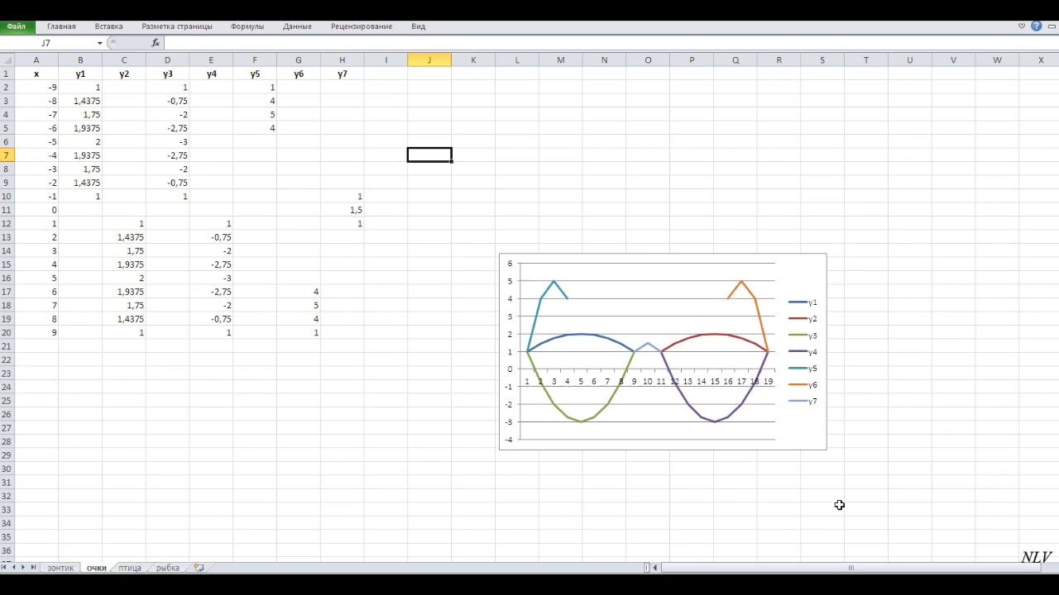The height and width of the screenshot is (595, 1059).
Task: Expand the Name Box dropdown arrow
Action: click(100, 43)
